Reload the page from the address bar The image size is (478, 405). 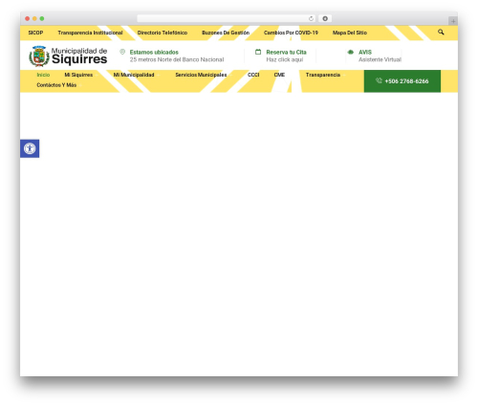tap(311, 18)
